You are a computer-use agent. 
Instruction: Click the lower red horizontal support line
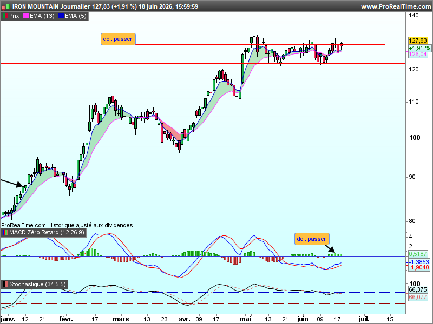click(x=203, y=64)
